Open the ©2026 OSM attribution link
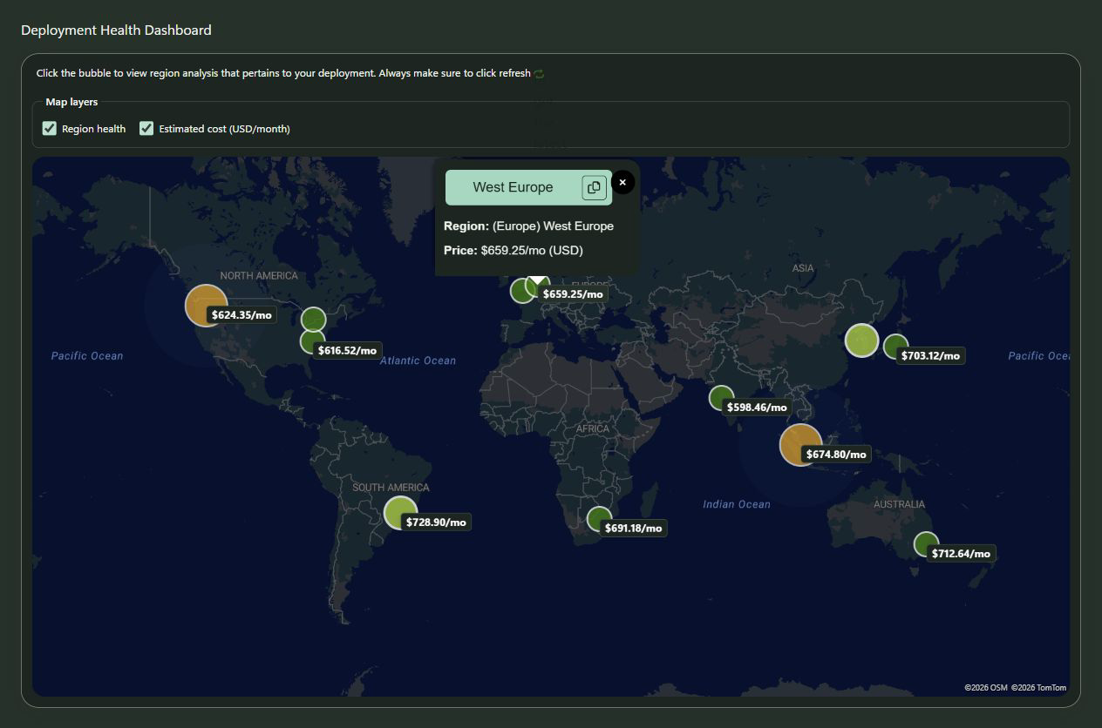 click(986, 688)
